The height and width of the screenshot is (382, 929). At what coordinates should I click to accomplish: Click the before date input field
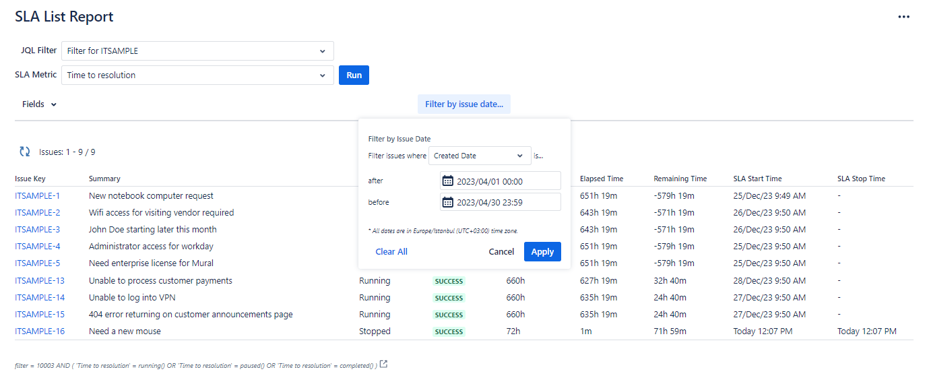coord(507,202)
